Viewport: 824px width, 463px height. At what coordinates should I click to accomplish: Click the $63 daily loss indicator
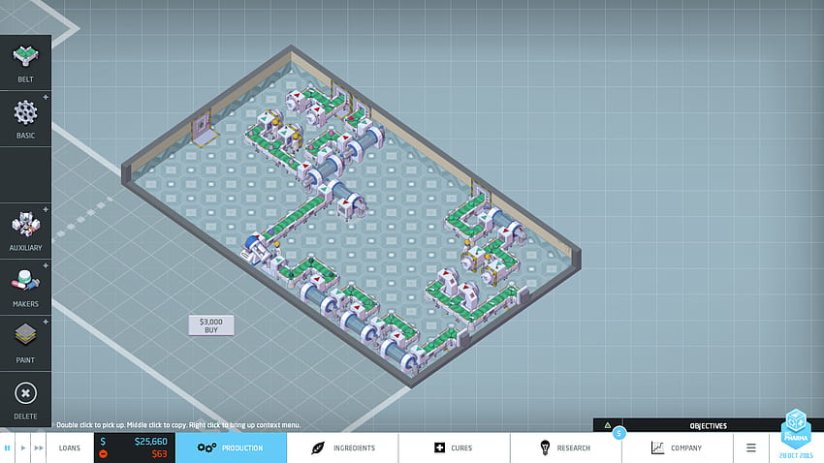coord(159,454)
